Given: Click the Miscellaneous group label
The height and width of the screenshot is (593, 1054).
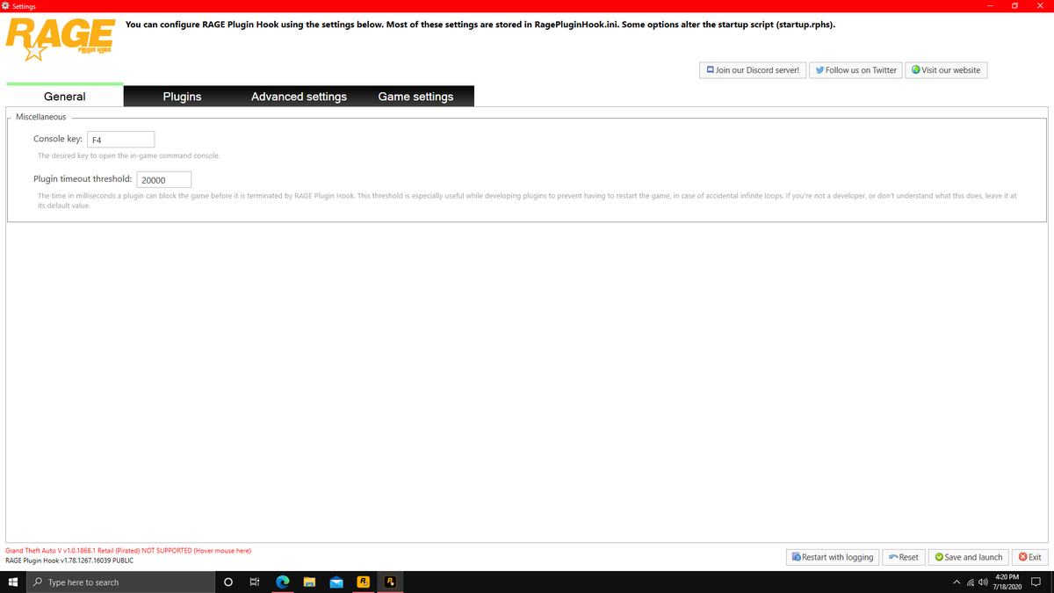Looking at the screenshot, I should pos(40,117).
